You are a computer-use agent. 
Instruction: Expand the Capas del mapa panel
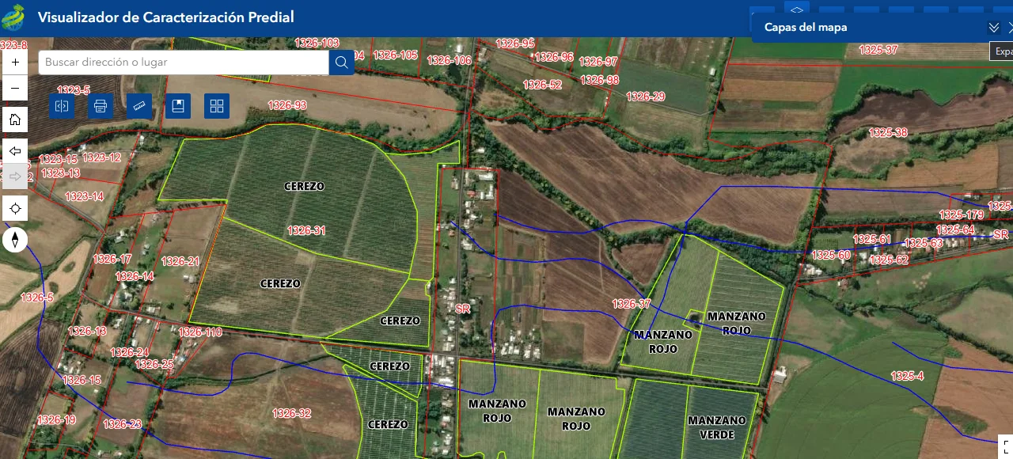(x=994, y=28)
